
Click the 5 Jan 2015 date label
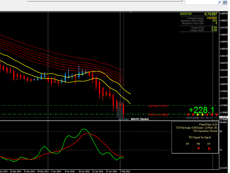pyautogui.click(x=56, y=172)
